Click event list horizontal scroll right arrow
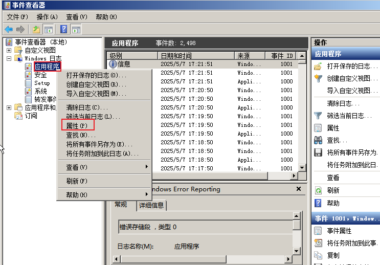The width and height of the screenshot is (380, 265). coord(294,176)
